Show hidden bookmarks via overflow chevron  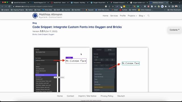pyautogui.click(x=165, y=10)
